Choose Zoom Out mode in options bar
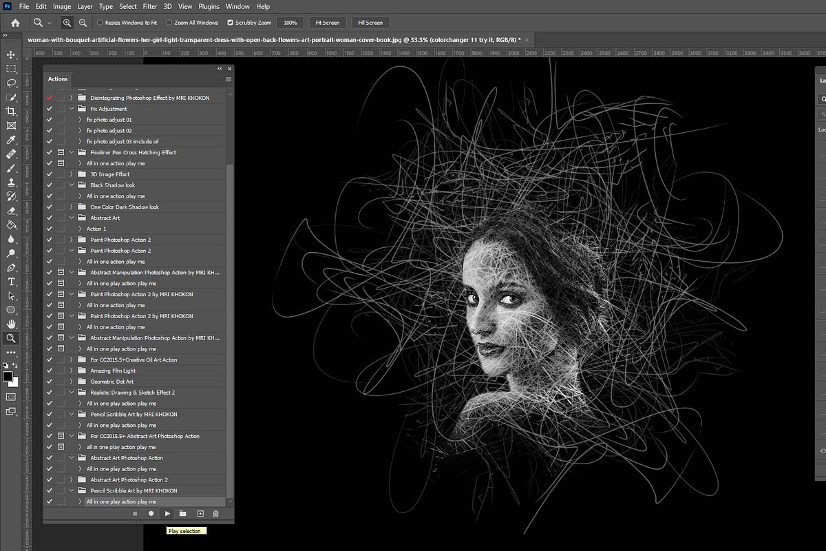 point(83,23)
